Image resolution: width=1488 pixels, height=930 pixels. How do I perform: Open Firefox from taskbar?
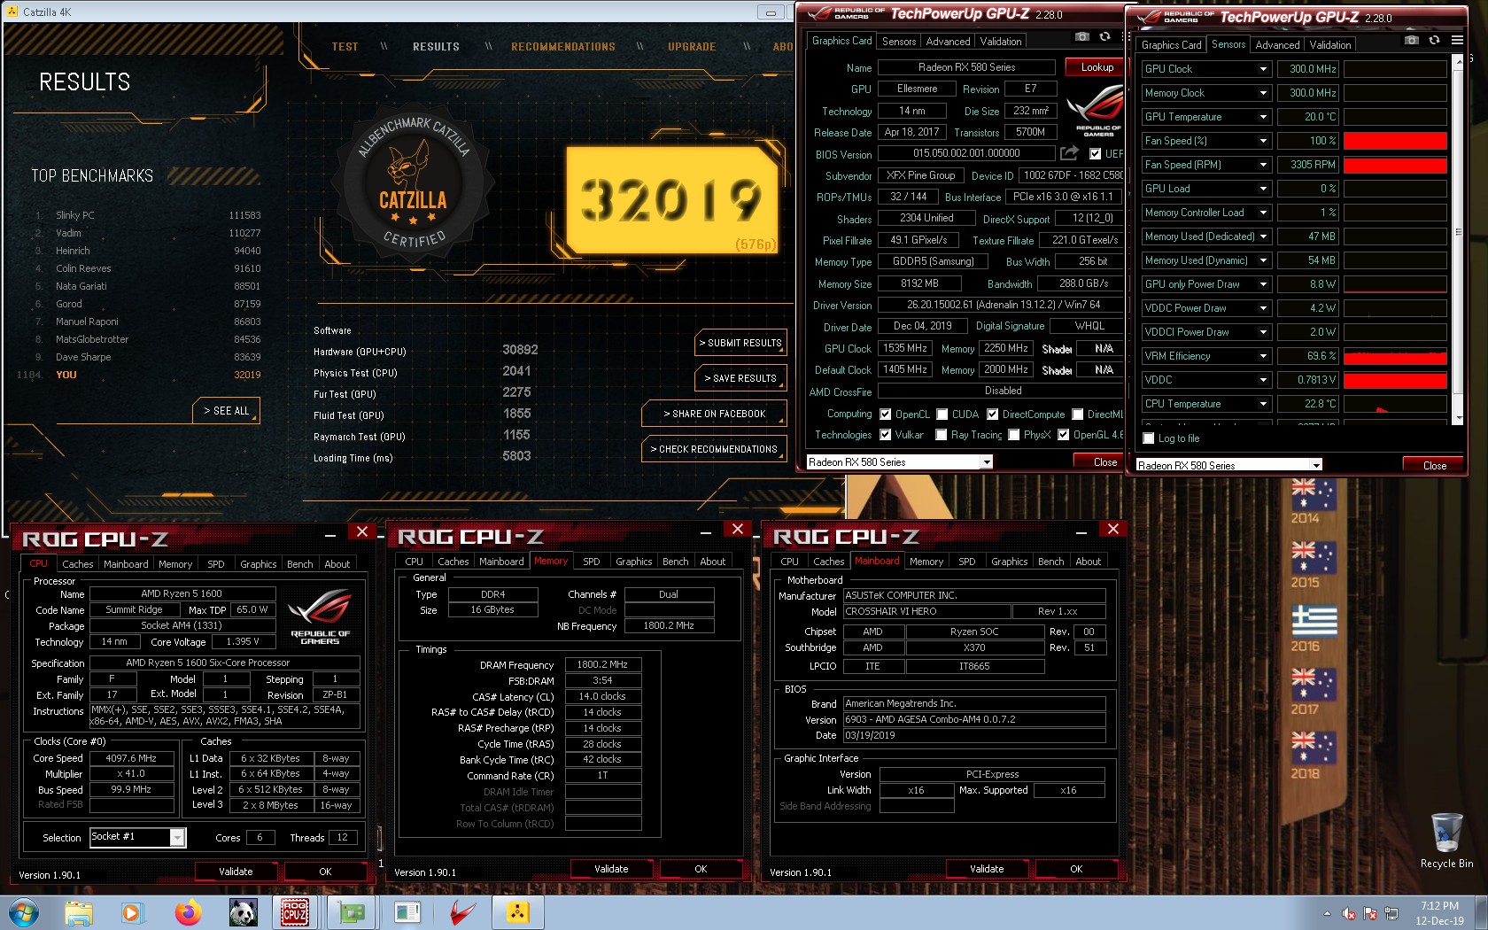tap(187, 912)
